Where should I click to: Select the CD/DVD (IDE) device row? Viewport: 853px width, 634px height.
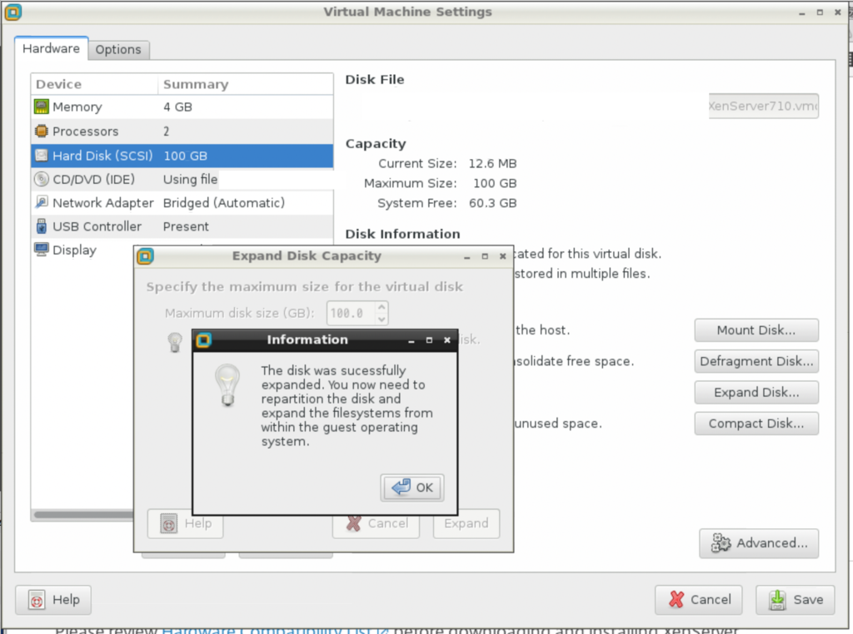(x=182, y=179)
